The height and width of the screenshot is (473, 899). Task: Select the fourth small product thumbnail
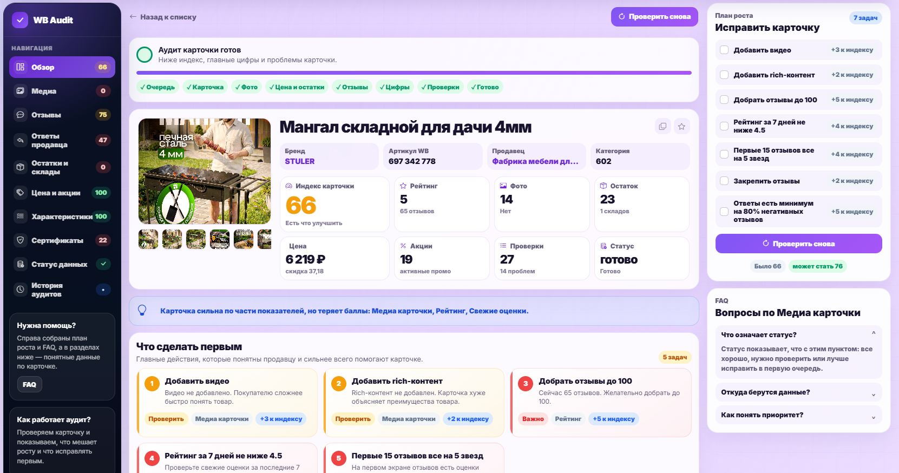pyautogui.click(x=220, y=239)
